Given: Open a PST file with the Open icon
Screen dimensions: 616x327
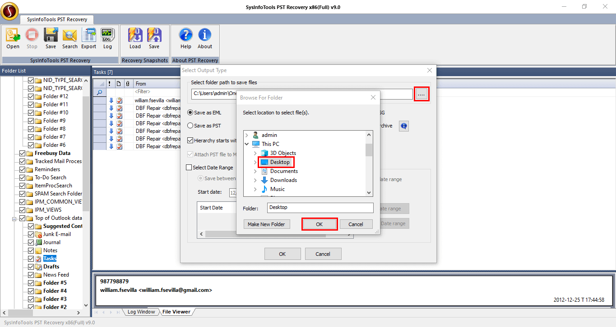Looking at the screenshot, I should [13, 39].
